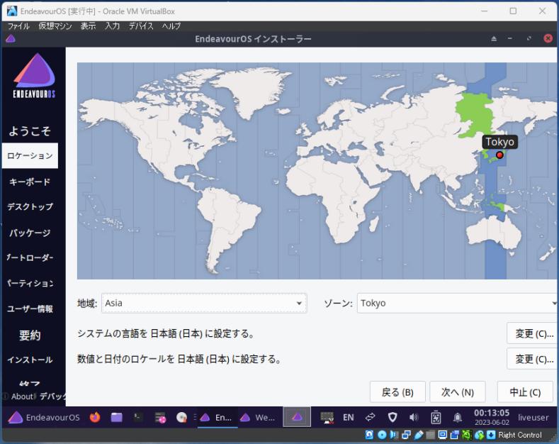Image resolution: width=559 pixels, height=444 pixels.
Task: Click the VirtualBox optical disc status icon
Action: click(381, 435)
